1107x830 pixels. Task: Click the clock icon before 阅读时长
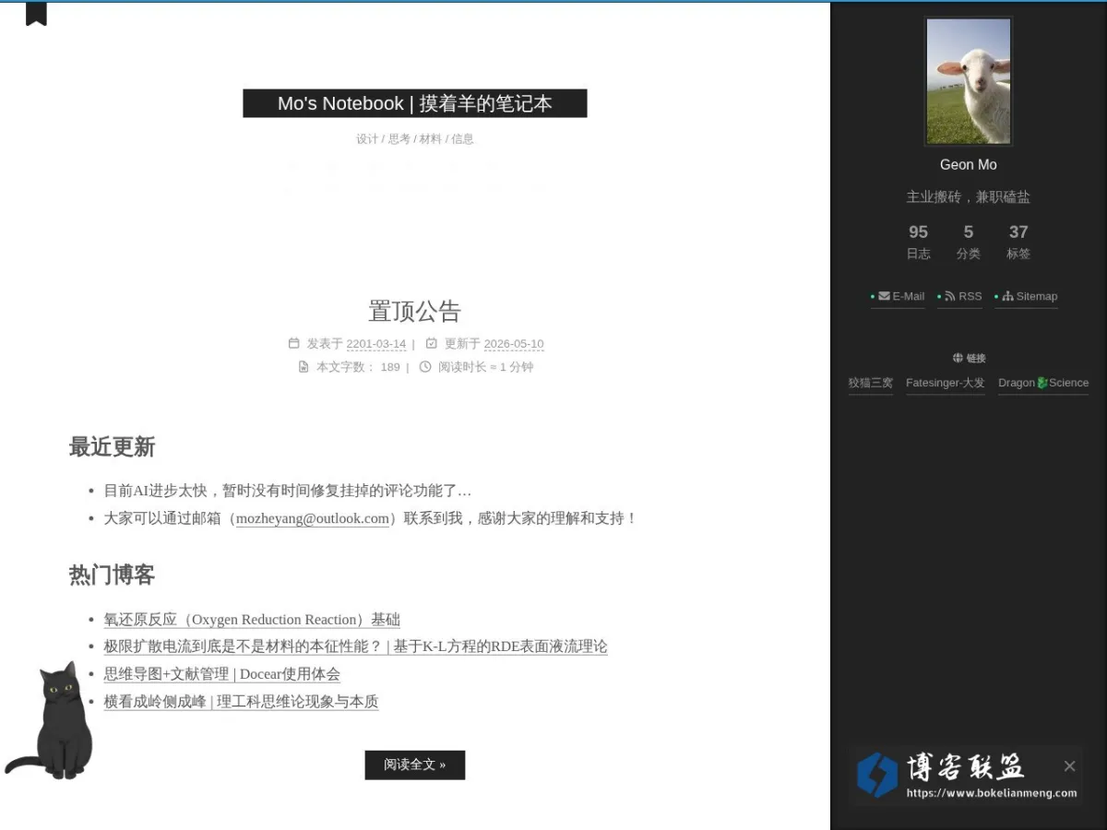pos(425,366)
